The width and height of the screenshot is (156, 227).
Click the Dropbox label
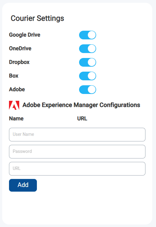19,62
